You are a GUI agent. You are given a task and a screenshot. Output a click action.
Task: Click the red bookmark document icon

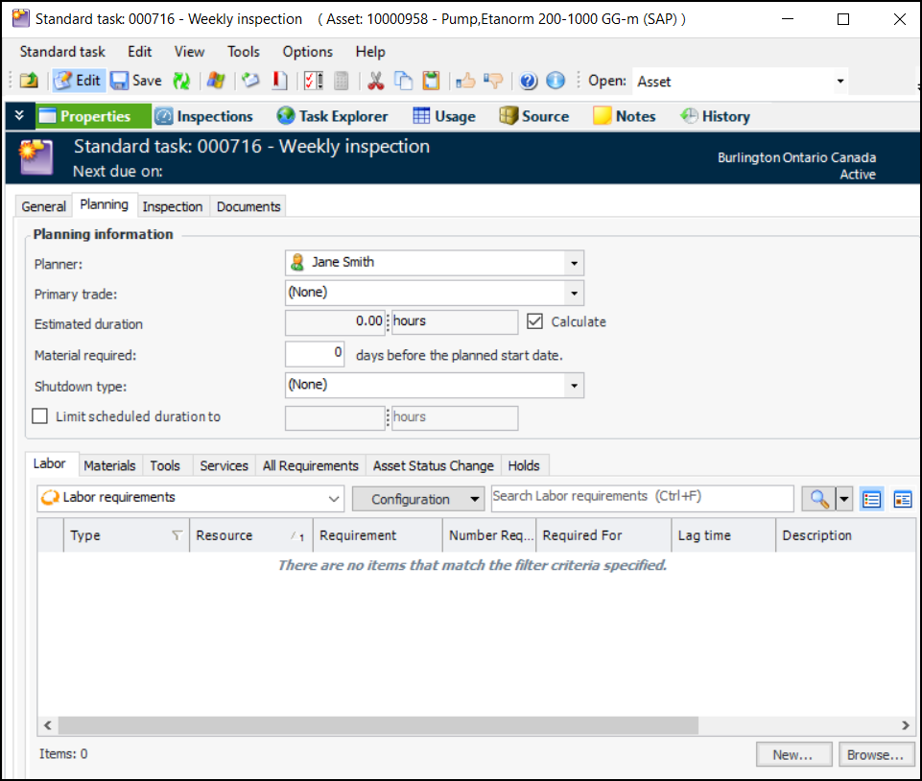(280, 81)
